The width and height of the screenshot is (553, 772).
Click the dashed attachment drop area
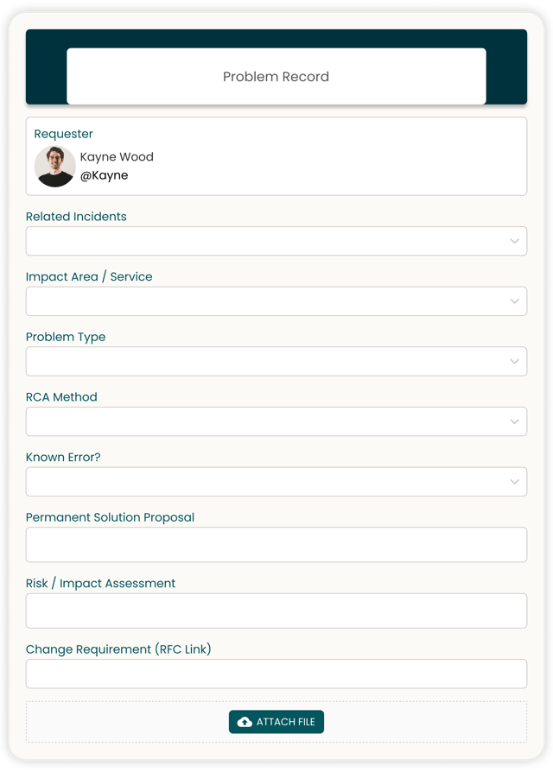(x=276, y=722)
